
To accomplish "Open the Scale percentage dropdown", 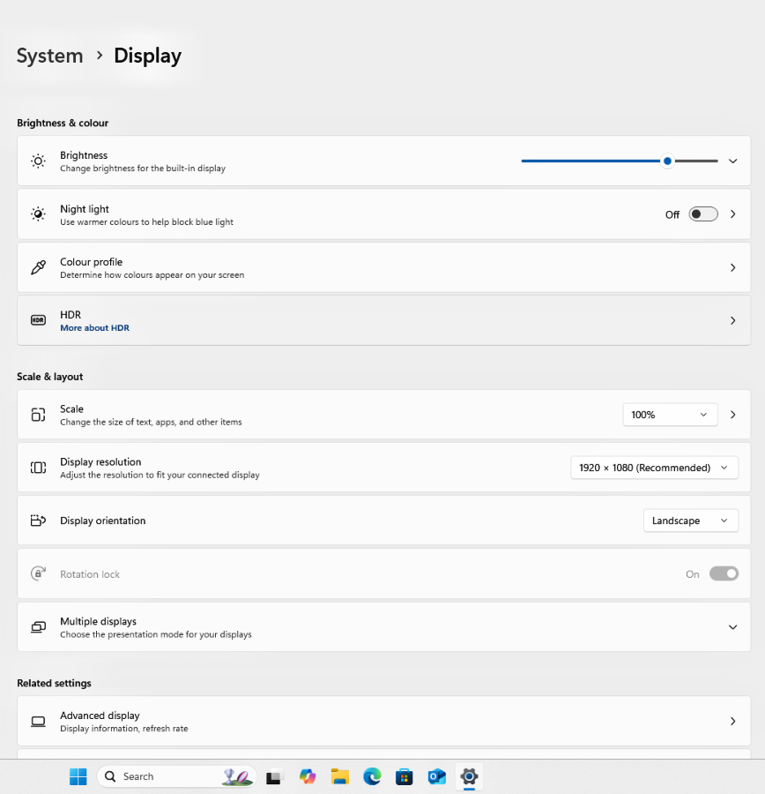I will 670,415.
